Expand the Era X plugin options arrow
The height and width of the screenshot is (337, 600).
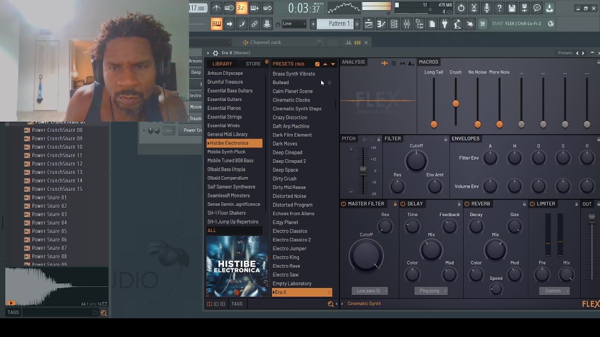tap(208, 53)
